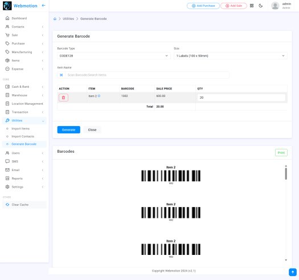
Task: Click the Contacts people icon
Action: 7,27
